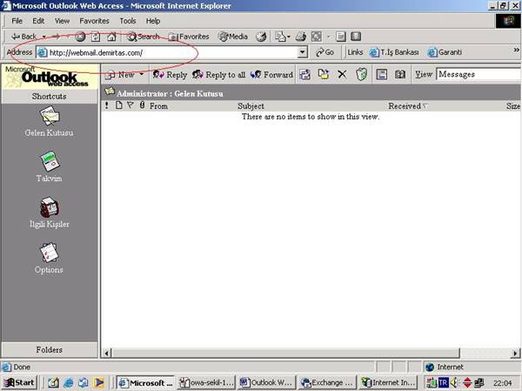Click the Shortcuts bar header
522x391 pixels.
50,97
